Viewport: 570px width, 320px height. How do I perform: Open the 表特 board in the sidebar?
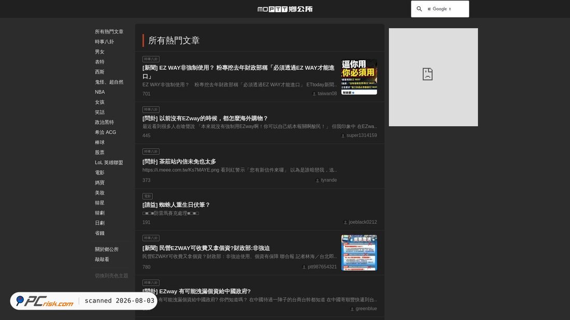(99, 62)
